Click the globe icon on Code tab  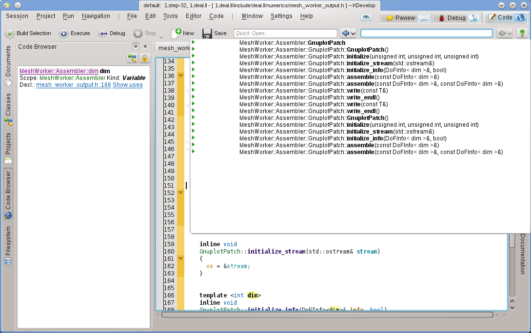(x=520, y=17)
